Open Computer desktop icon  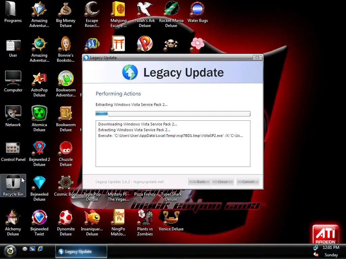[x=13, y=82]
